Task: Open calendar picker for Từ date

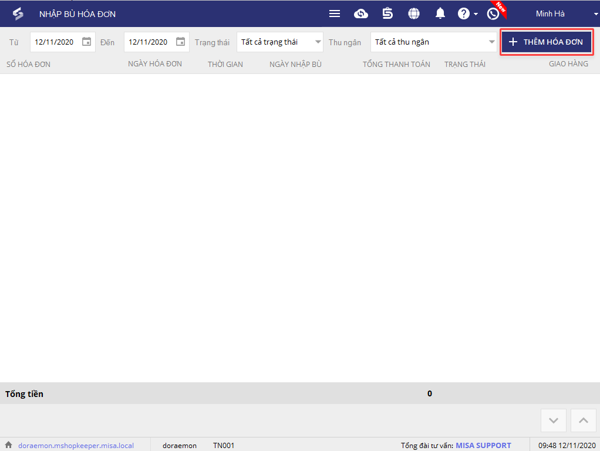Action: (x=87, y=42)
